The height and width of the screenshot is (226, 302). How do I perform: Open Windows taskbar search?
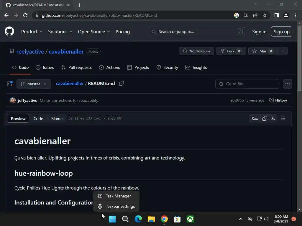[125, 219]
